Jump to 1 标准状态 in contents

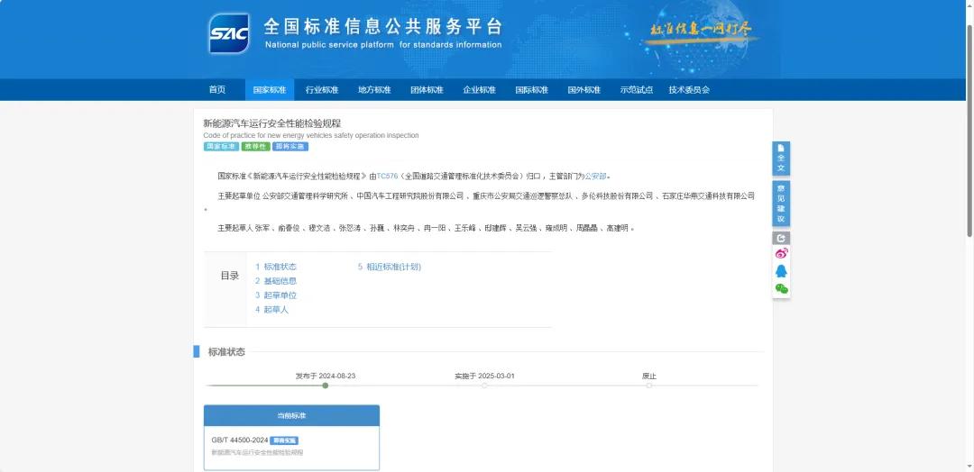pos(276,267)
